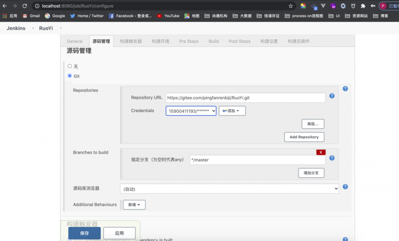The width and height of the screenshot is (399, 241).
Task: Switch to the Build tab
Action: pos(213,41)
